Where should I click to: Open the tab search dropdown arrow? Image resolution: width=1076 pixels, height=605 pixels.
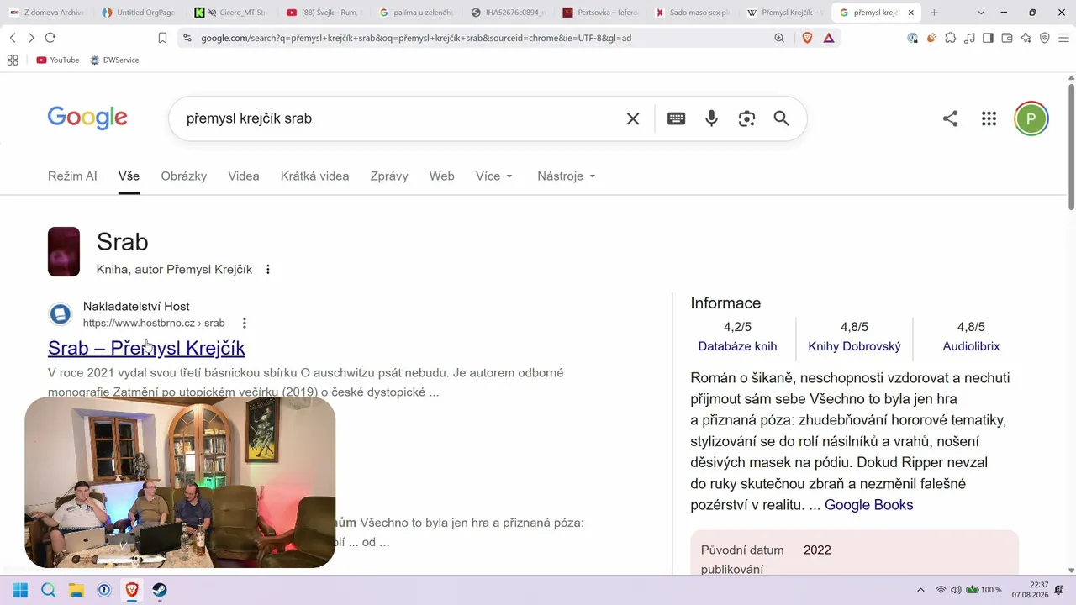(982, 13)
